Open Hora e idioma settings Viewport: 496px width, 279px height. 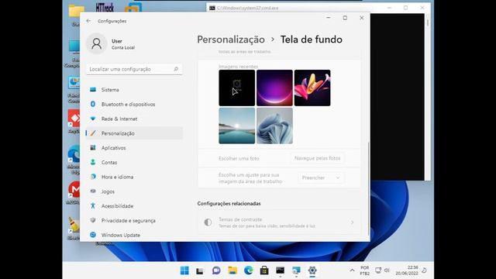click(134, 177)
